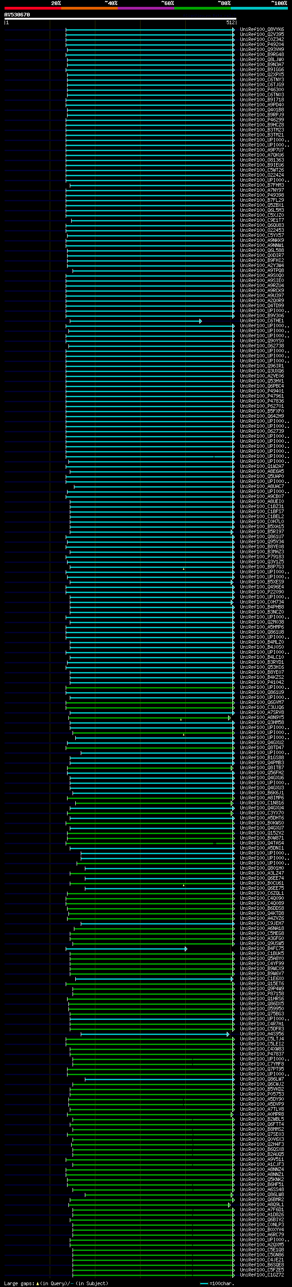The width and height of the screenshot is (292, 1287).
Task: Click the UniRef100_C3YX70 hit label
Action: pyautogui.click(x=262, y=812)
